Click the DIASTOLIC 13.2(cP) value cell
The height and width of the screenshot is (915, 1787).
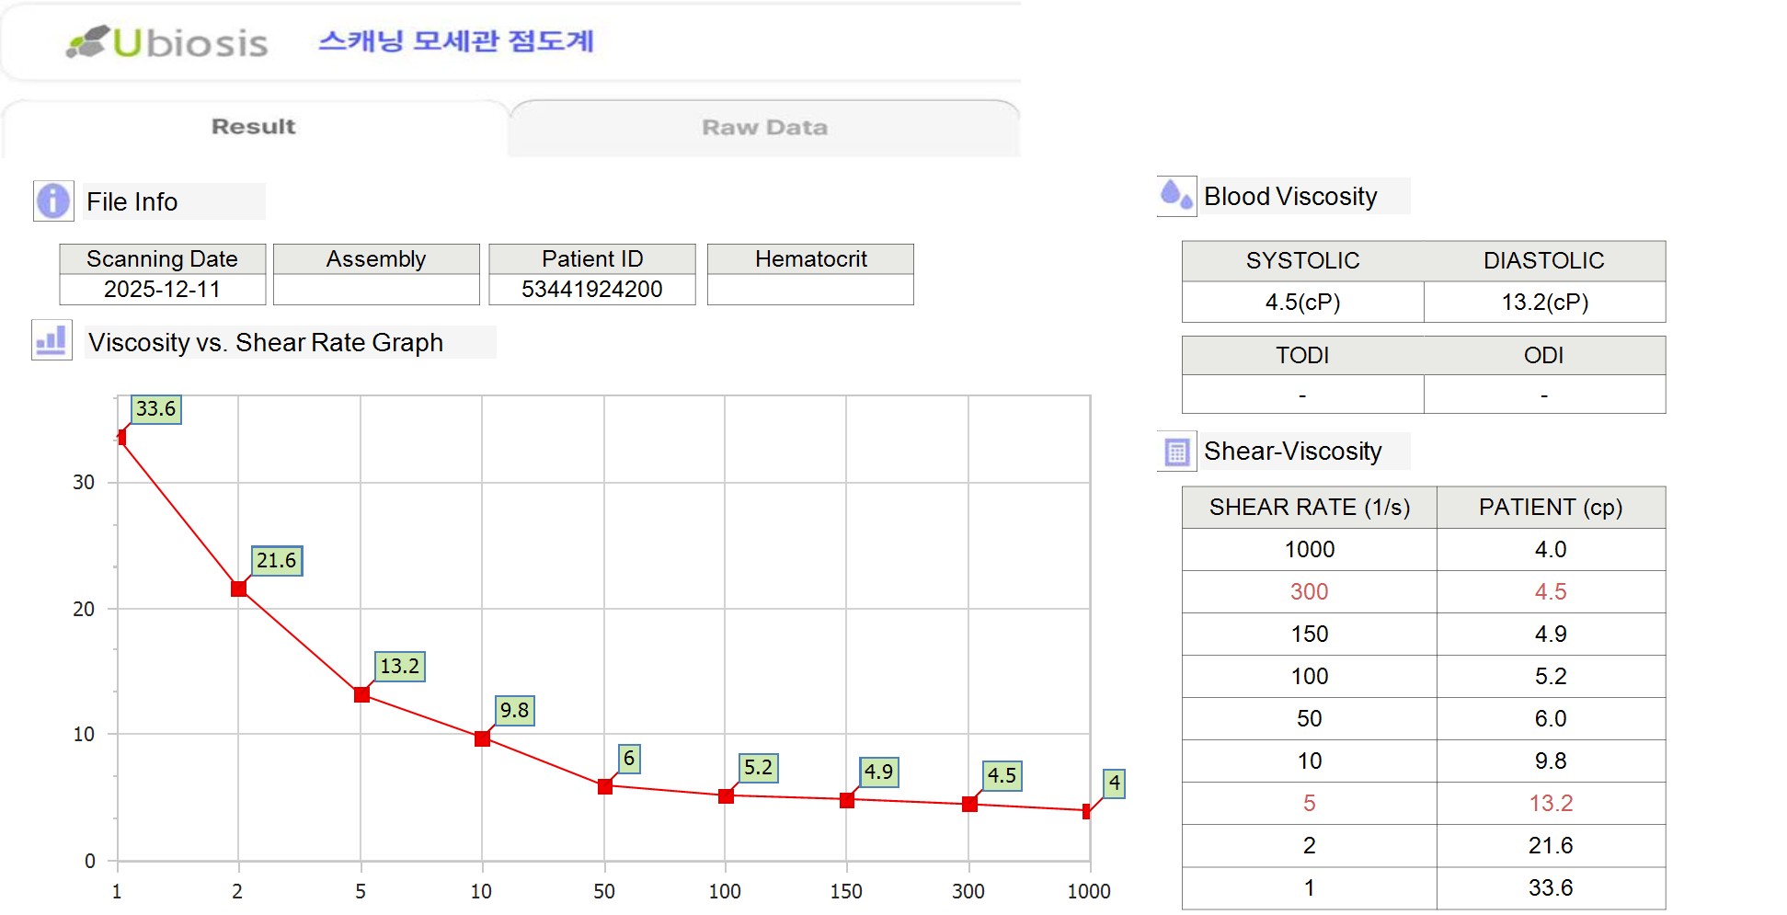1544,303
